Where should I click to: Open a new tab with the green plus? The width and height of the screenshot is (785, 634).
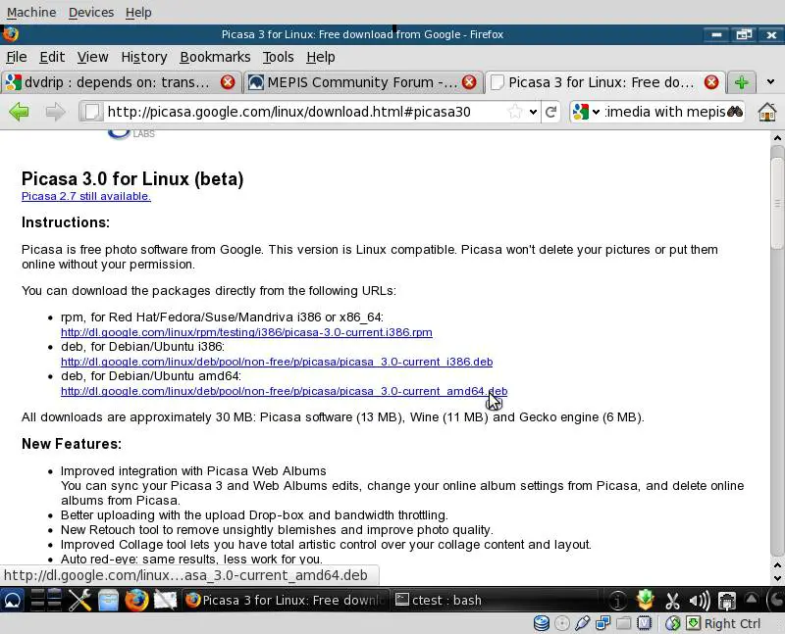742,82
